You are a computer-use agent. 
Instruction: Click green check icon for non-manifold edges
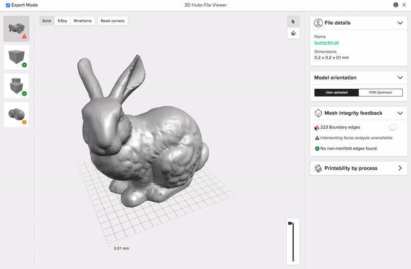click(317, 148)
